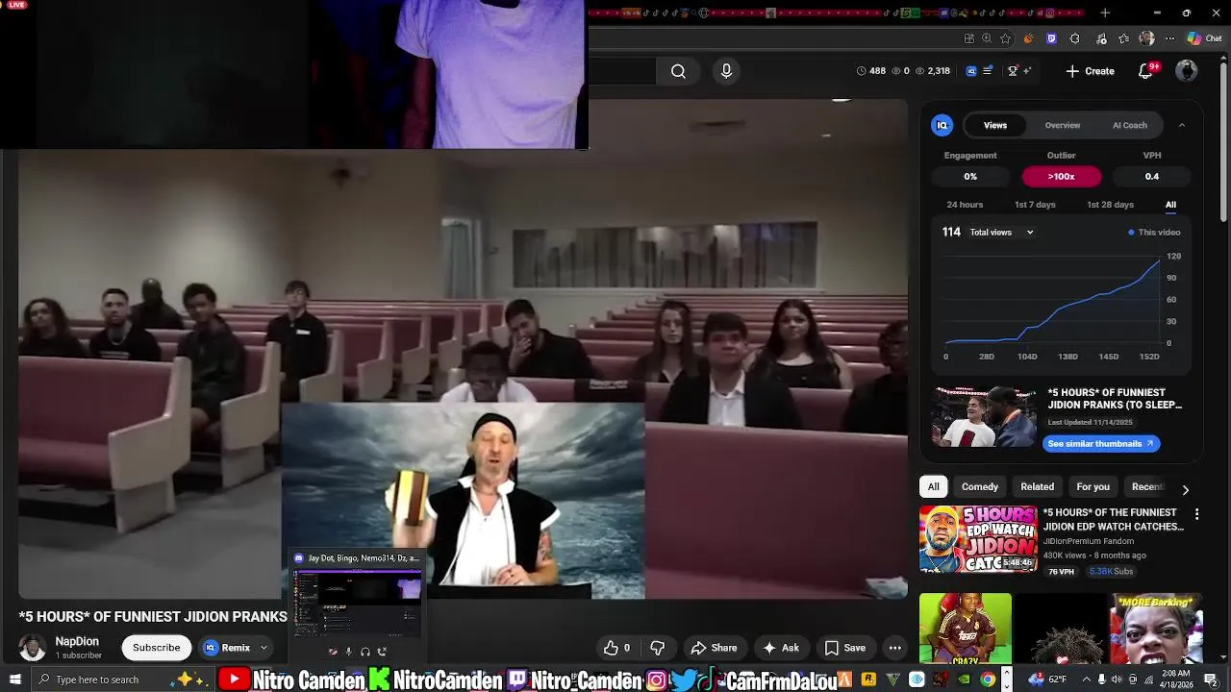
Task: Open the YouTube account avatar menu
Action: (1187, 71)
